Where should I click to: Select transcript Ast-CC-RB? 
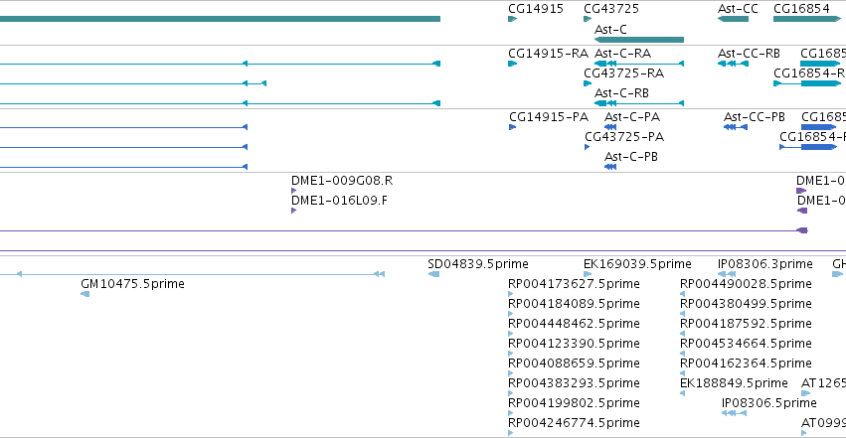[x=749, y=54]
